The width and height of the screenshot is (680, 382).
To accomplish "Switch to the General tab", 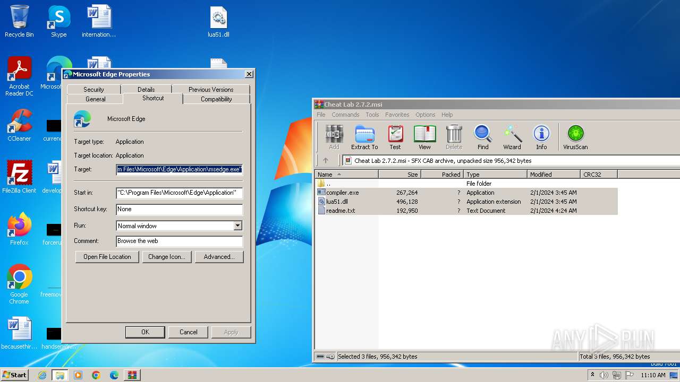I will tap(96, 99).
